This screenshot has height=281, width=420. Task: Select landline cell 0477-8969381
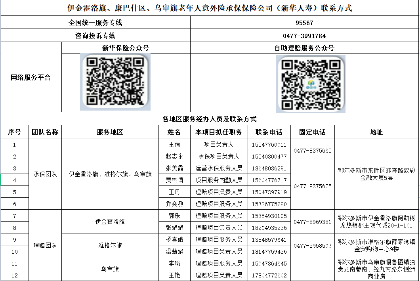click(x=313, y=222)
